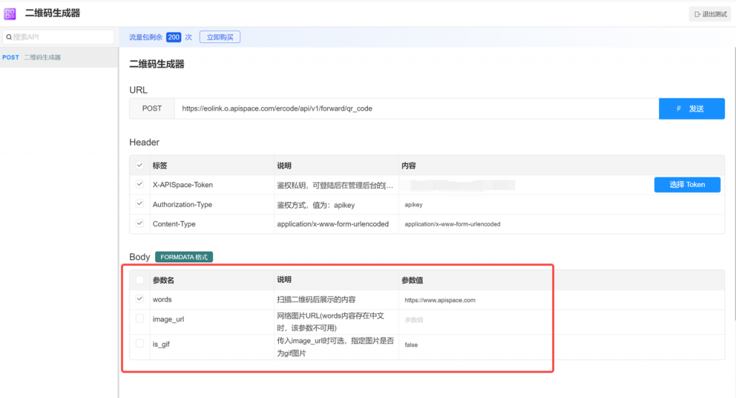Toggle the Header select-all checkbox
This screenshot has height=398, width=736.
tap(139, 165)
